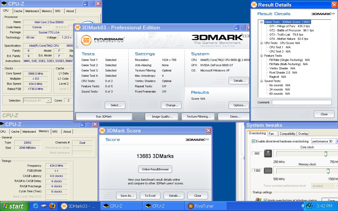Viewport: 338px width, 211px height.
Task: Select GT4 - Mother Nature result row
Action: point(289,39)
